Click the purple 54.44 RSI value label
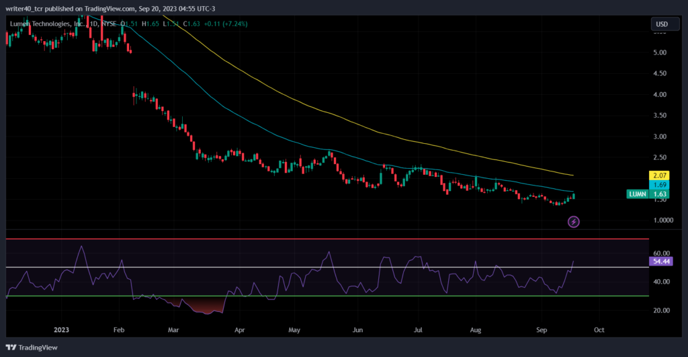This screenshot has height=357, width=688. pos(661,262)
